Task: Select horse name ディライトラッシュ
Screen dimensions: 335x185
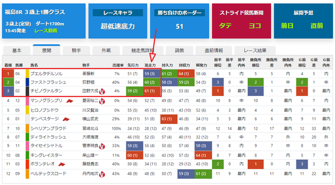Action: (48, 137)
